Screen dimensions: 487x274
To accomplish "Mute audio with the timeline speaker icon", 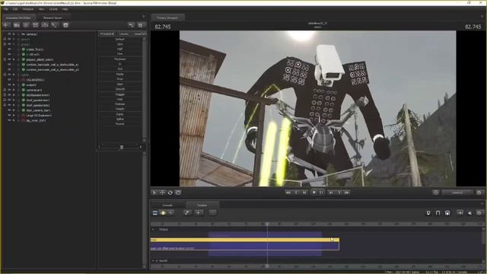I will [x=470, y=213].
